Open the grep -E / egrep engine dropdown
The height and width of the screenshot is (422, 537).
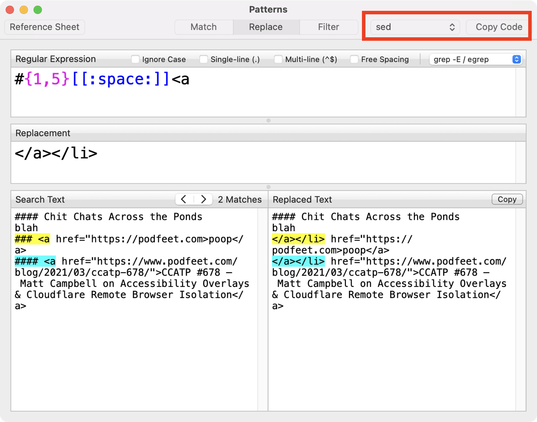[475, 59]
